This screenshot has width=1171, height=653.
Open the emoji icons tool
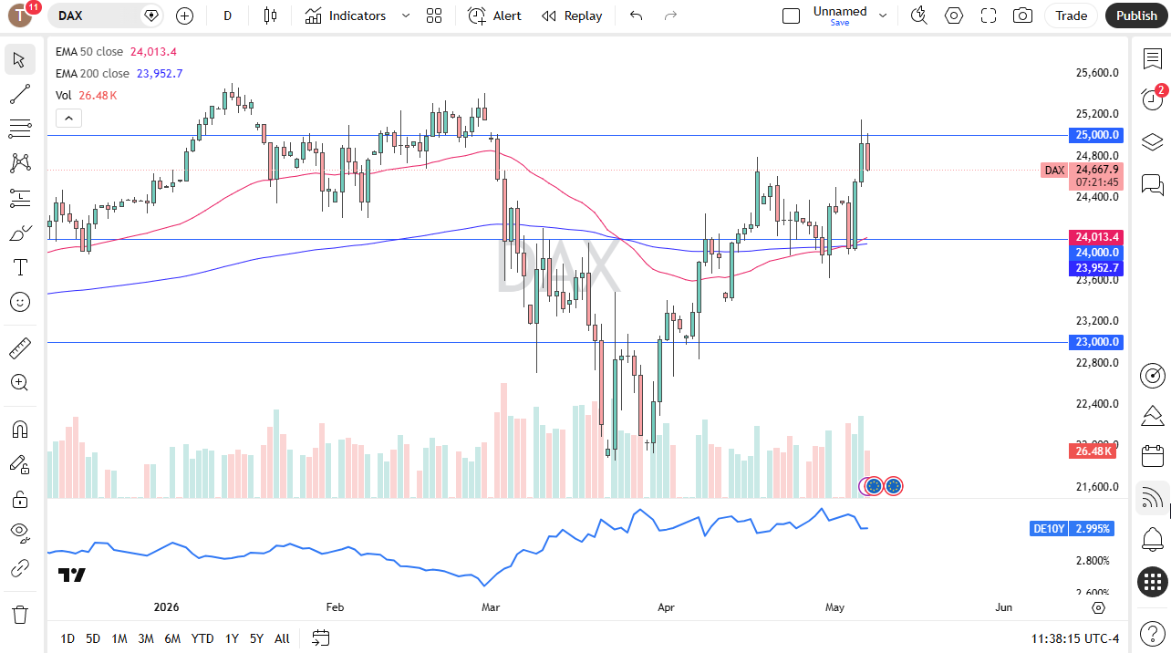coord(20,302)
